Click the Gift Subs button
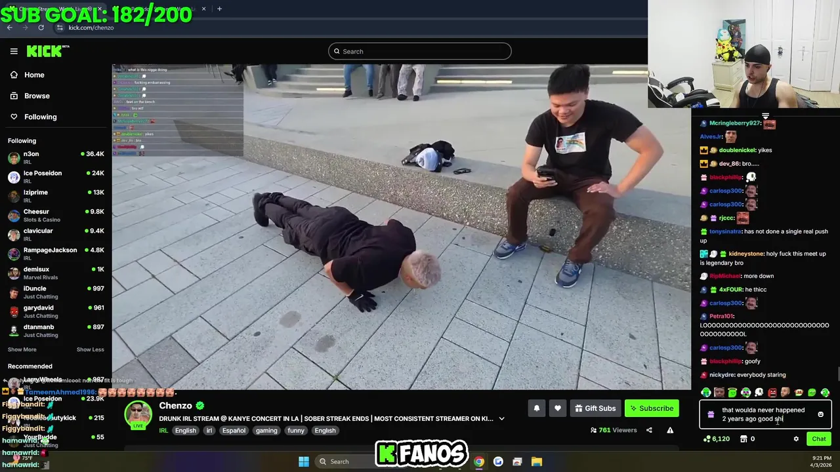840x472 pixels. 595,408
